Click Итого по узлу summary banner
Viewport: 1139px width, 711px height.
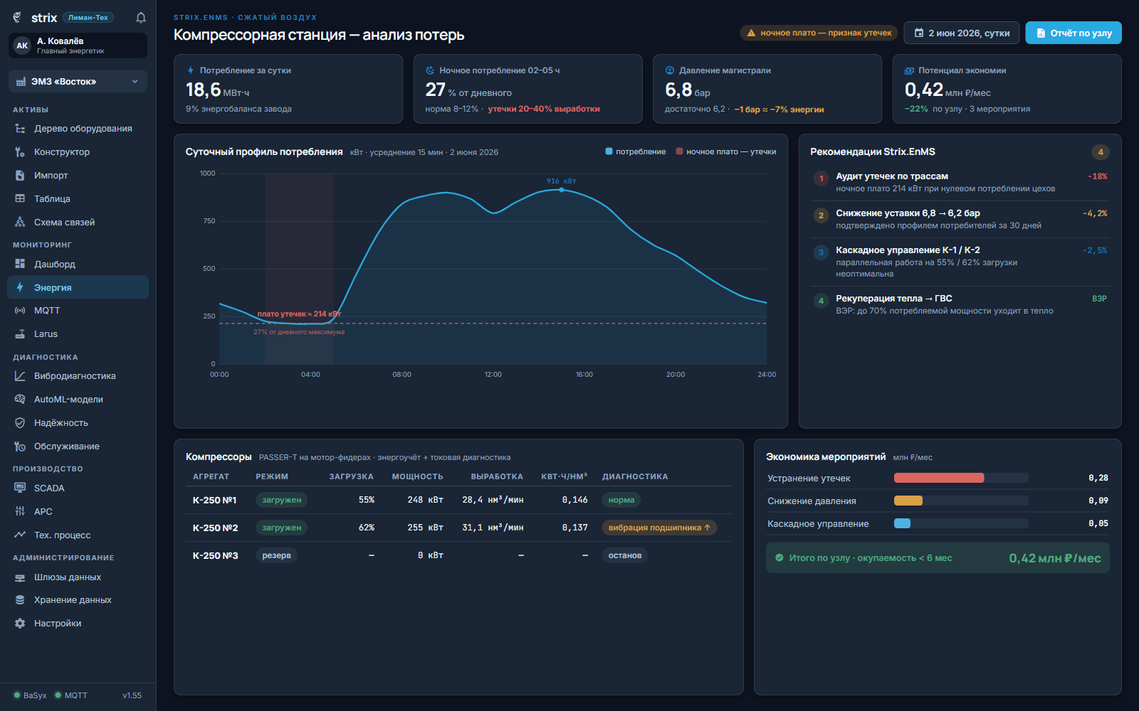(x=938, y=558)
